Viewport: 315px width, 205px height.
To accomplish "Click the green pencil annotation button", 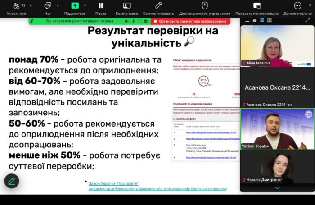I will click(12, 181).
